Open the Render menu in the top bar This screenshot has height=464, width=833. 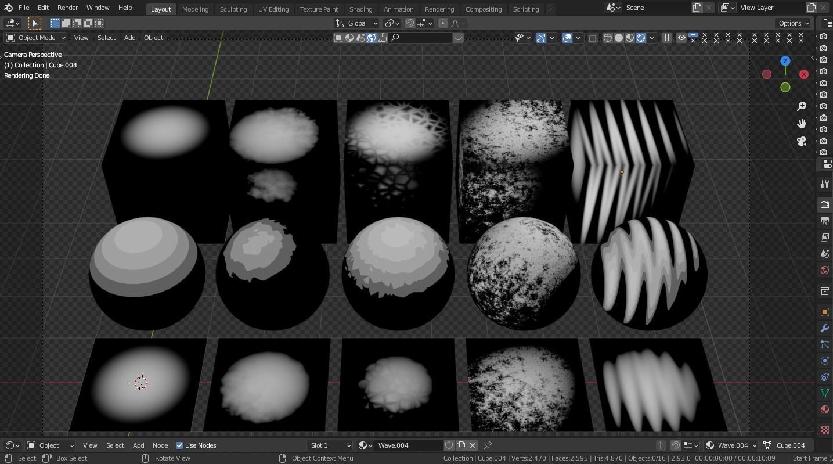tap(67, 8)
